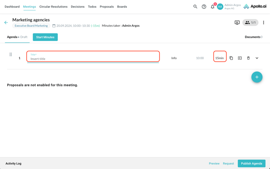Delete agenda item 1 with the trash icon
270x169 pixels.
point(248,58)
